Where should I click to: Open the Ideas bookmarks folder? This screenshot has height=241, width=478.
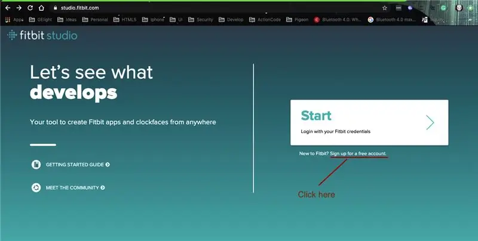67,20
